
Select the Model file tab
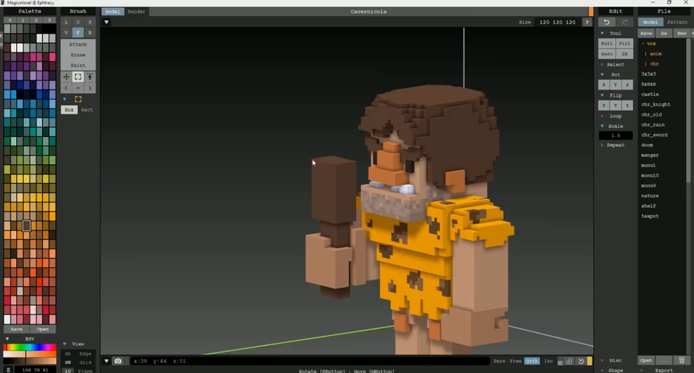[x=650, y=22]
